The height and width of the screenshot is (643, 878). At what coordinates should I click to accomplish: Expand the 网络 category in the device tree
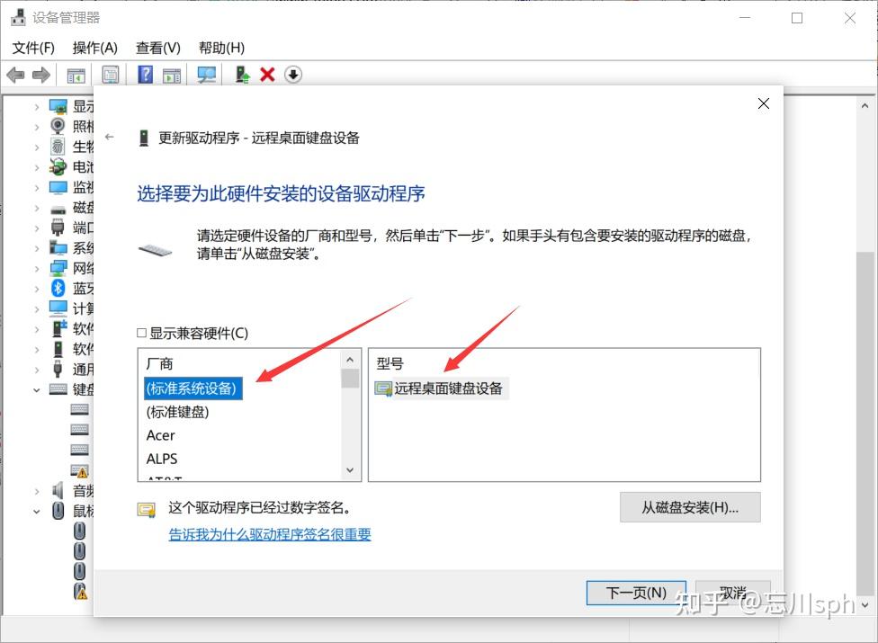[x=37, y=267]
